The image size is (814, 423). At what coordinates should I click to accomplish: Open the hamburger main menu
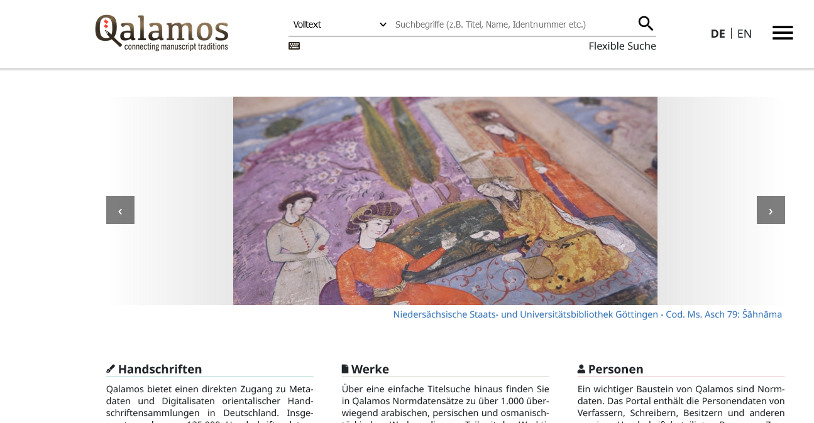[x=783, y=33]
